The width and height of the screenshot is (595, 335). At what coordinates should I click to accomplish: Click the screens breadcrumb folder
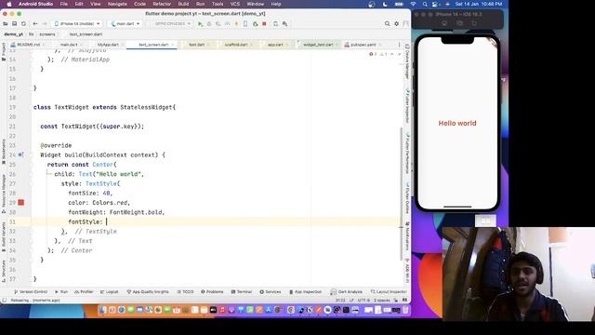(47, 34)
